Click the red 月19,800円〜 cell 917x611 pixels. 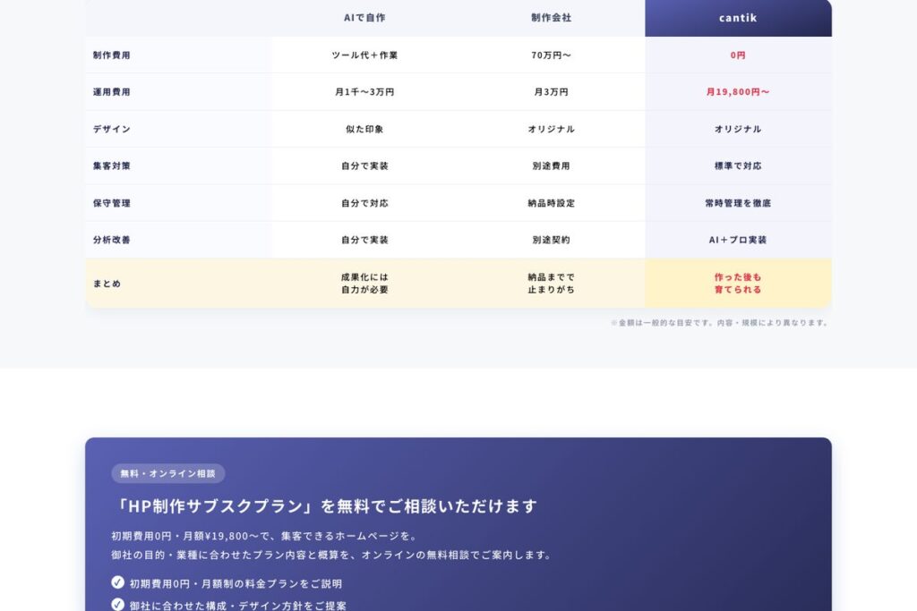pyautogui.click(x=738, y=92)
